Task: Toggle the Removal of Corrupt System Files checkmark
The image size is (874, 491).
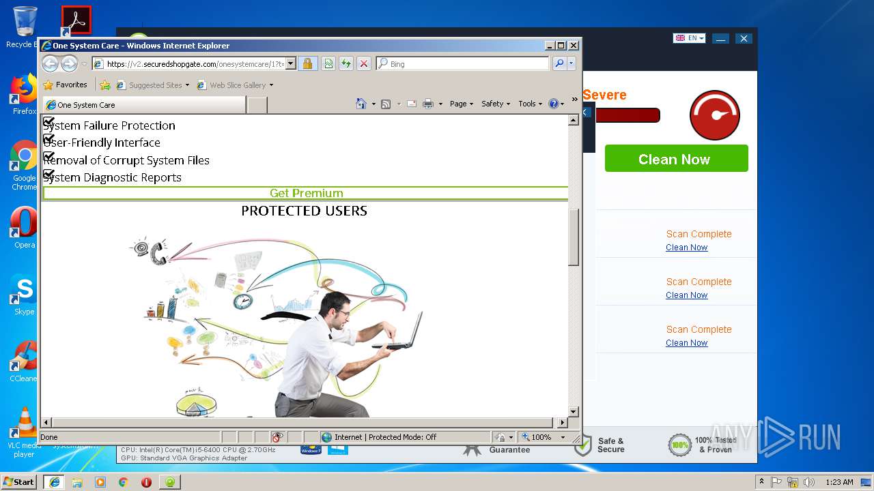Action: pos(48,156)
